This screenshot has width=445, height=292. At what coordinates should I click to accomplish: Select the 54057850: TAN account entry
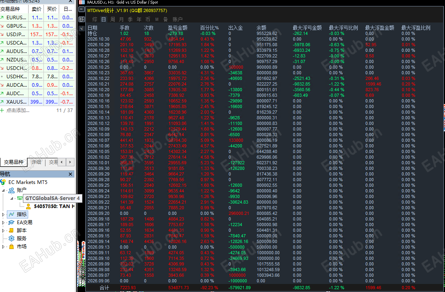point(54,206)
